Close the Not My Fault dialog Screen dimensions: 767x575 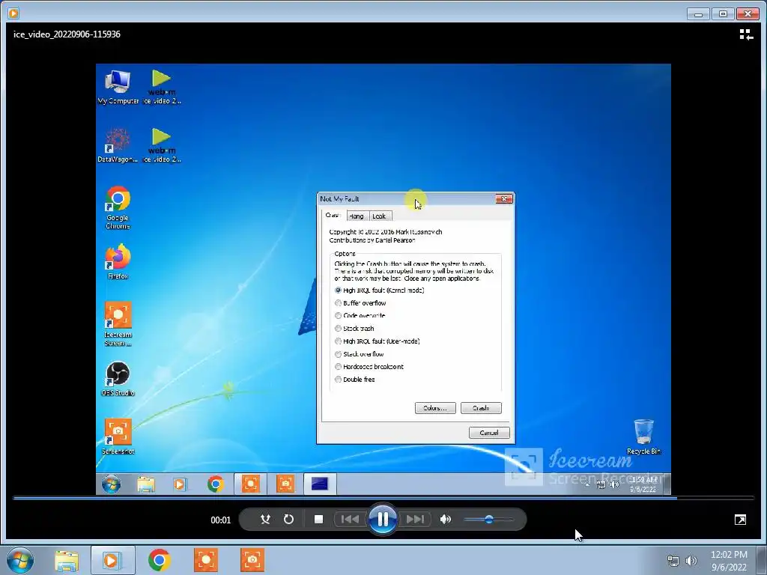(x=504, y=198)
